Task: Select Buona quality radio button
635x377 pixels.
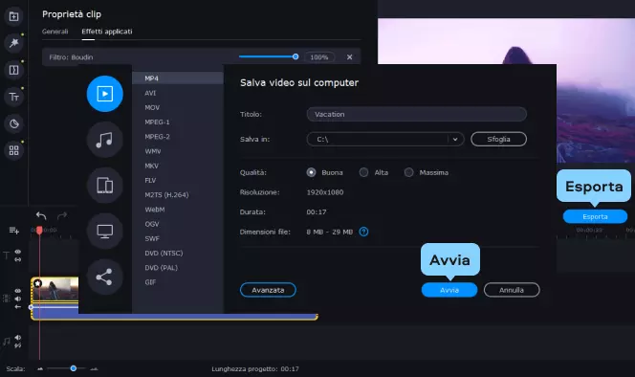Action: point(311,172)
